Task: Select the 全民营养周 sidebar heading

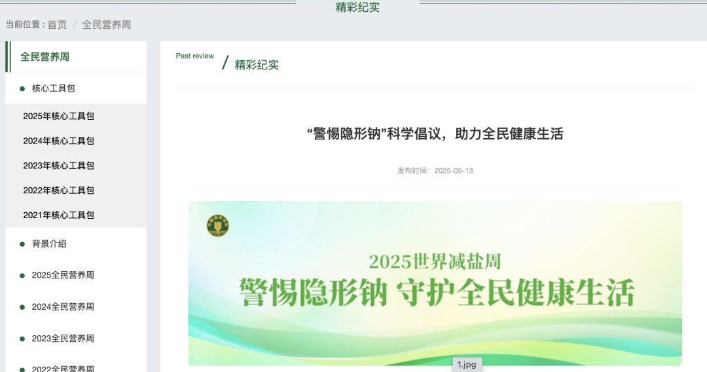Action: coord(45,57)
